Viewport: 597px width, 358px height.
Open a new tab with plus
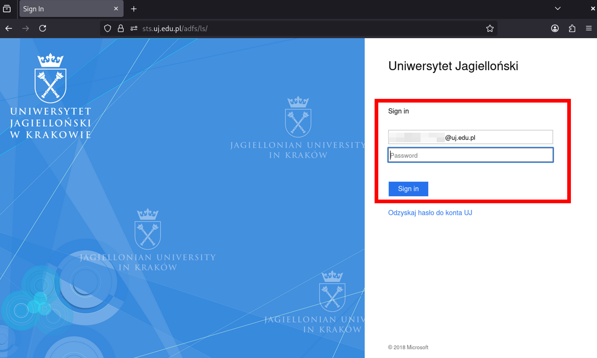coord(134,9)
